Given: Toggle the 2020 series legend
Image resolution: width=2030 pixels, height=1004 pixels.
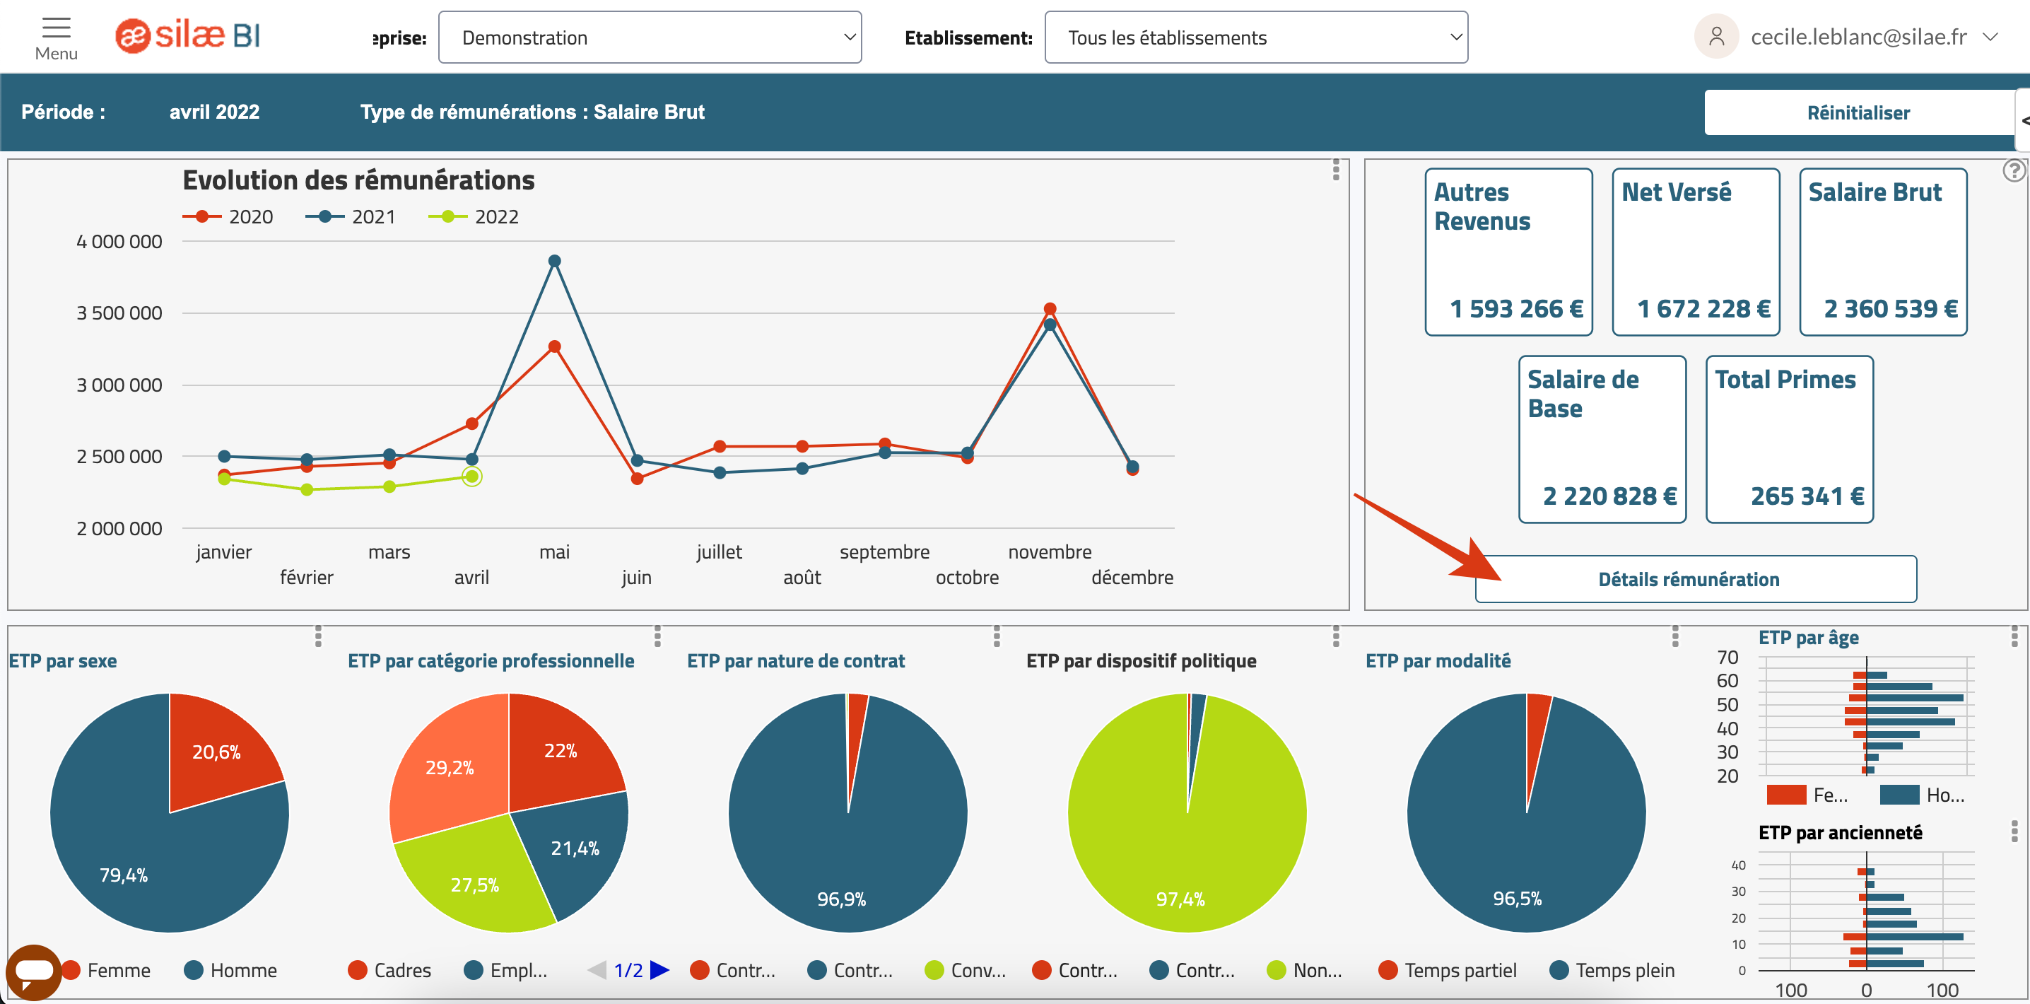Looking at the screenshot, I should coord(228,217).
